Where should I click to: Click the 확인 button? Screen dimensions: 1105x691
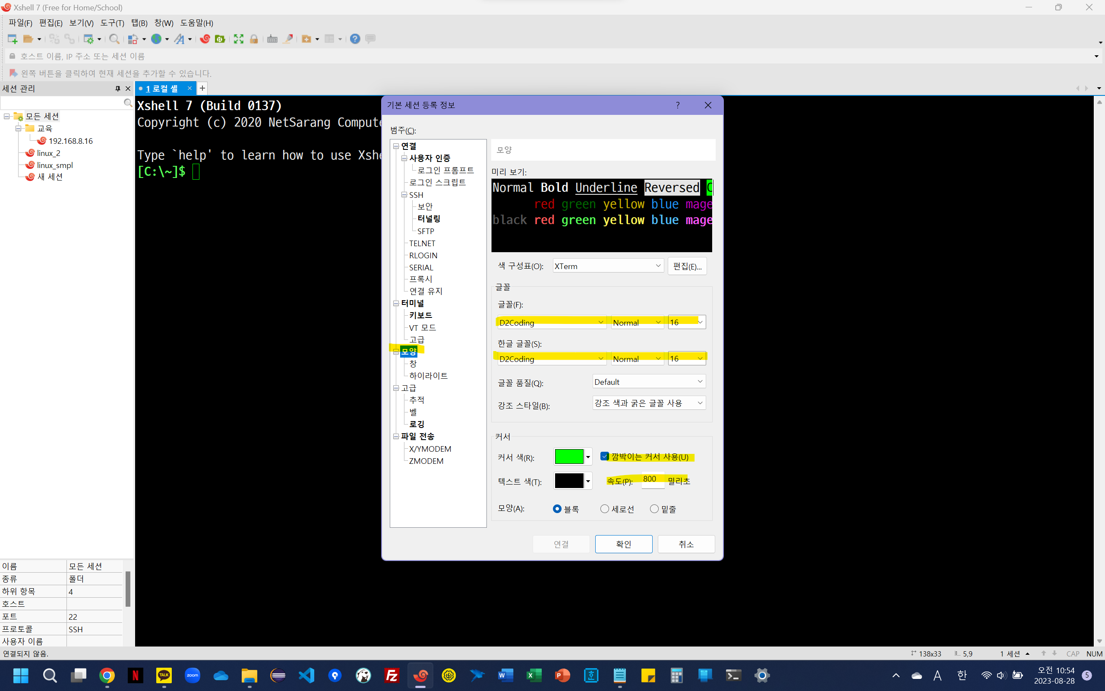pos(623,544)
